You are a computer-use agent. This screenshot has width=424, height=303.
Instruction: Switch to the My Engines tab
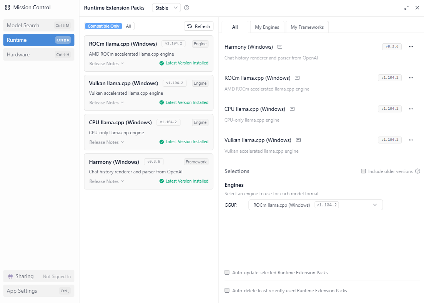point(267,27)
